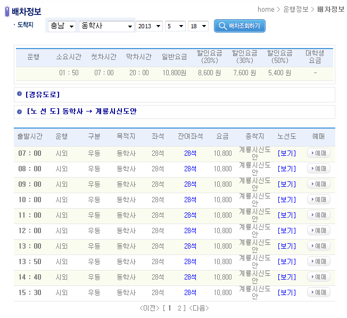Click the 동학사 → 계룡시신도안 route heading
Viewport: 347px width, 318px height.
tap(100, 111)
